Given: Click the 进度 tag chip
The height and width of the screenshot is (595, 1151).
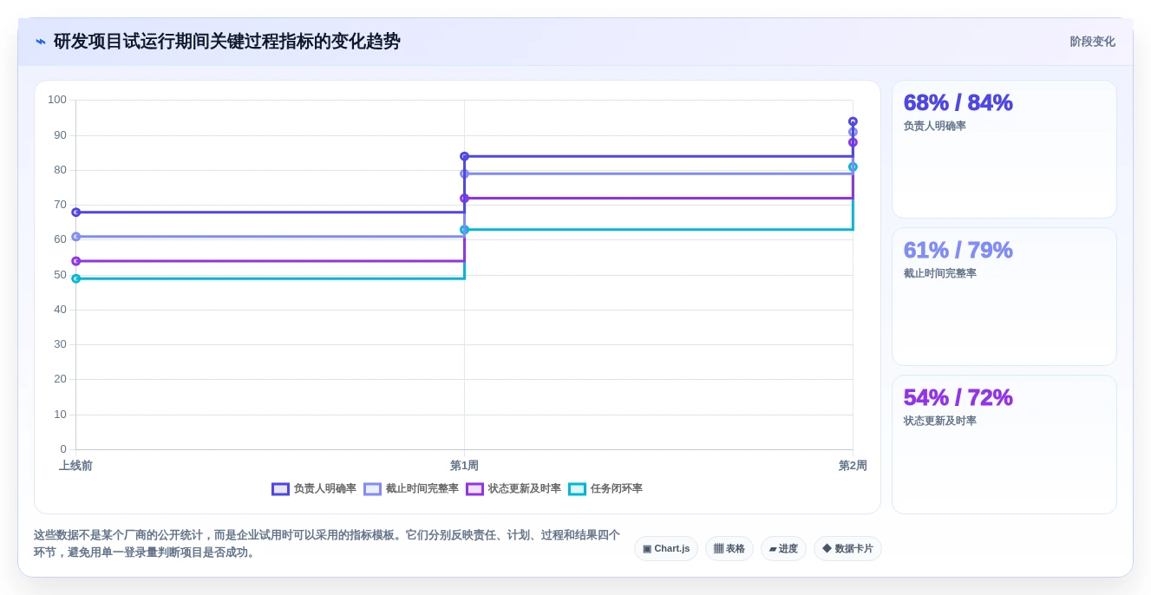Looking at the screenshot, I should coord(783,548).
